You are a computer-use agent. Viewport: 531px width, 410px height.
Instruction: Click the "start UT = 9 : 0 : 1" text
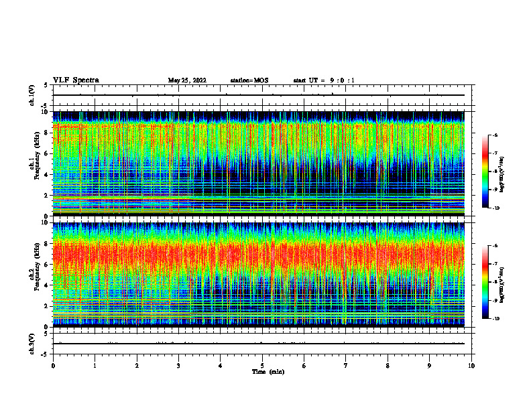pos(324,80)
